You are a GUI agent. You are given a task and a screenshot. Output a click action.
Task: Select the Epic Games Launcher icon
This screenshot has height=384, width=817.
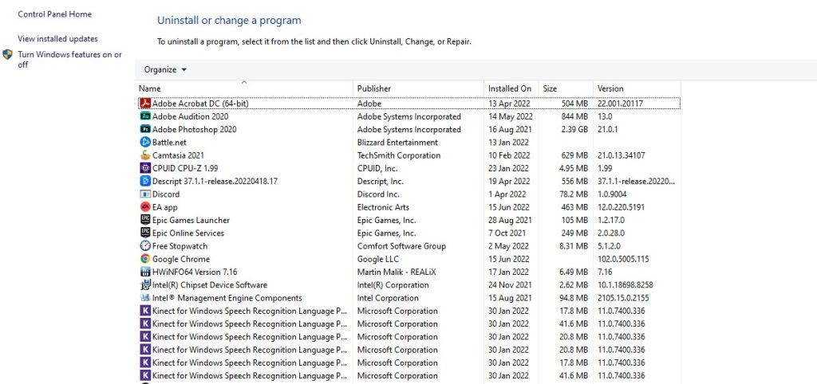[145, 220]
